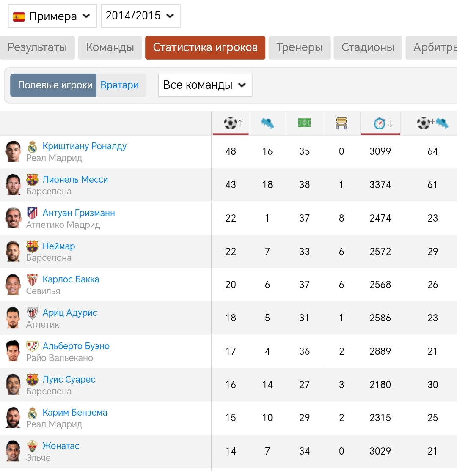Image resolution: width=457 pixels, height=471 pixels.
Task: Sort by bench appearances icon
Action: click(341, 123)
